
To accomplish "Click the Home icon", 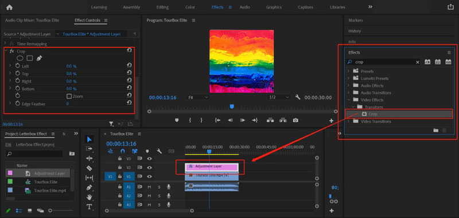I will (9, 7).
